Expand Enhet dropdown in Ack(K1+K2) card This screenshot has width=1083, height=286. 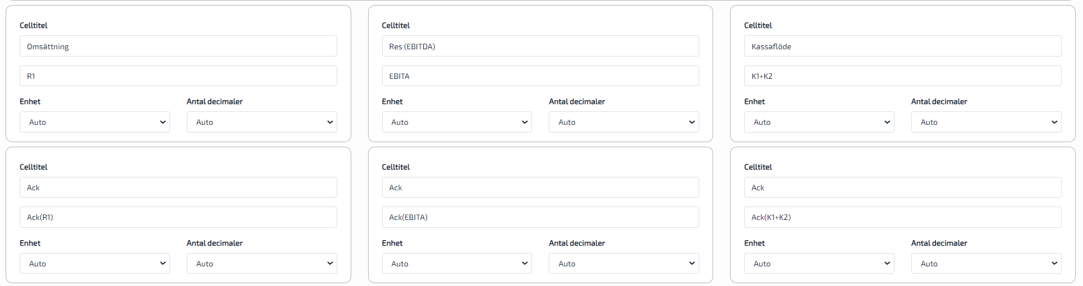click(819, 264)
